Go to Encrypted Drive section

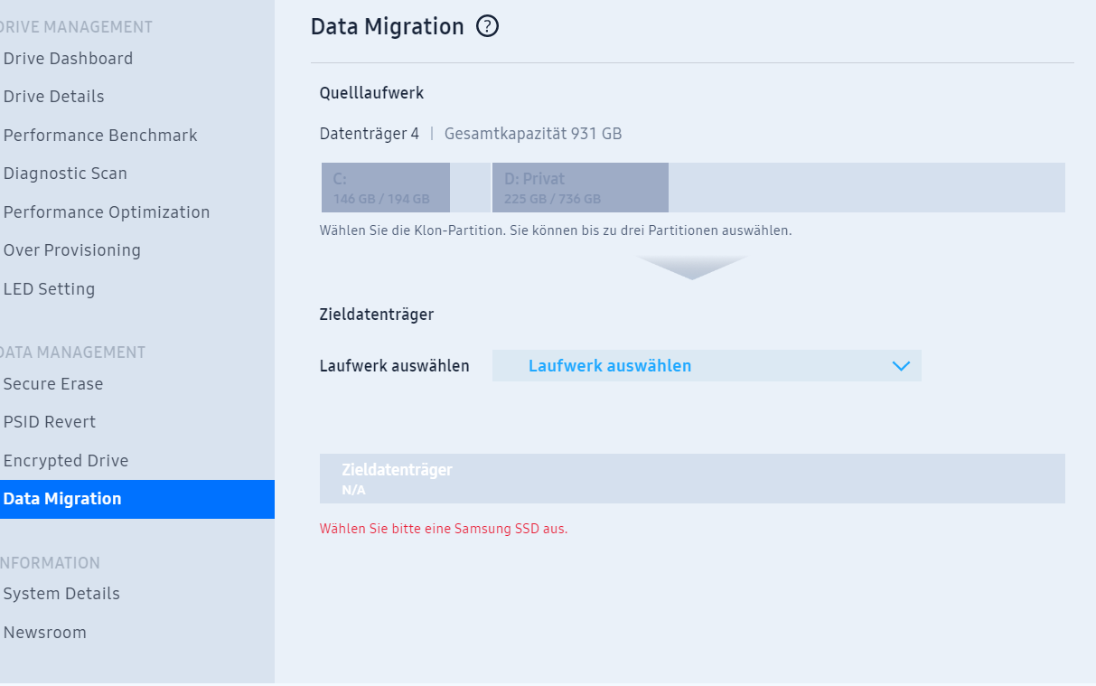click(x=66, y=461)
